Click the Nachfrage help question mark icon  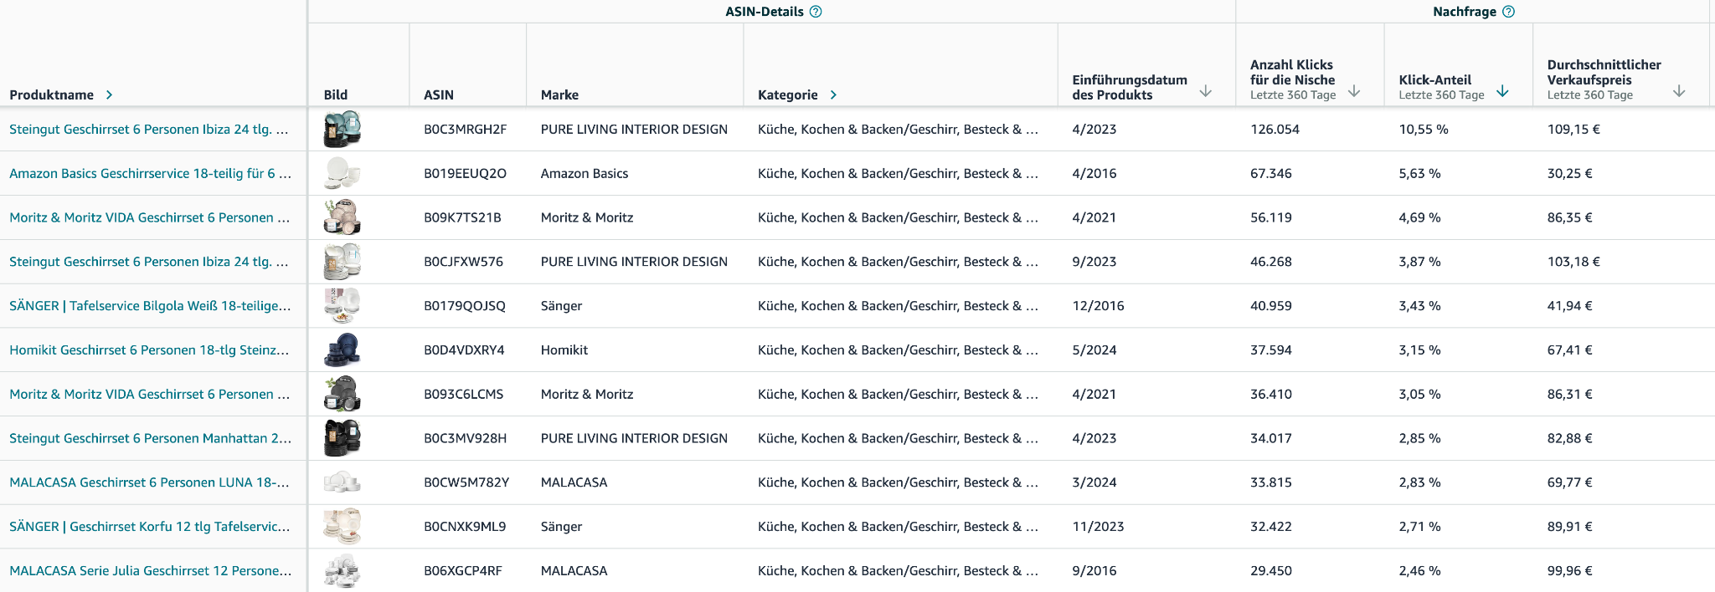point(1508,12)
